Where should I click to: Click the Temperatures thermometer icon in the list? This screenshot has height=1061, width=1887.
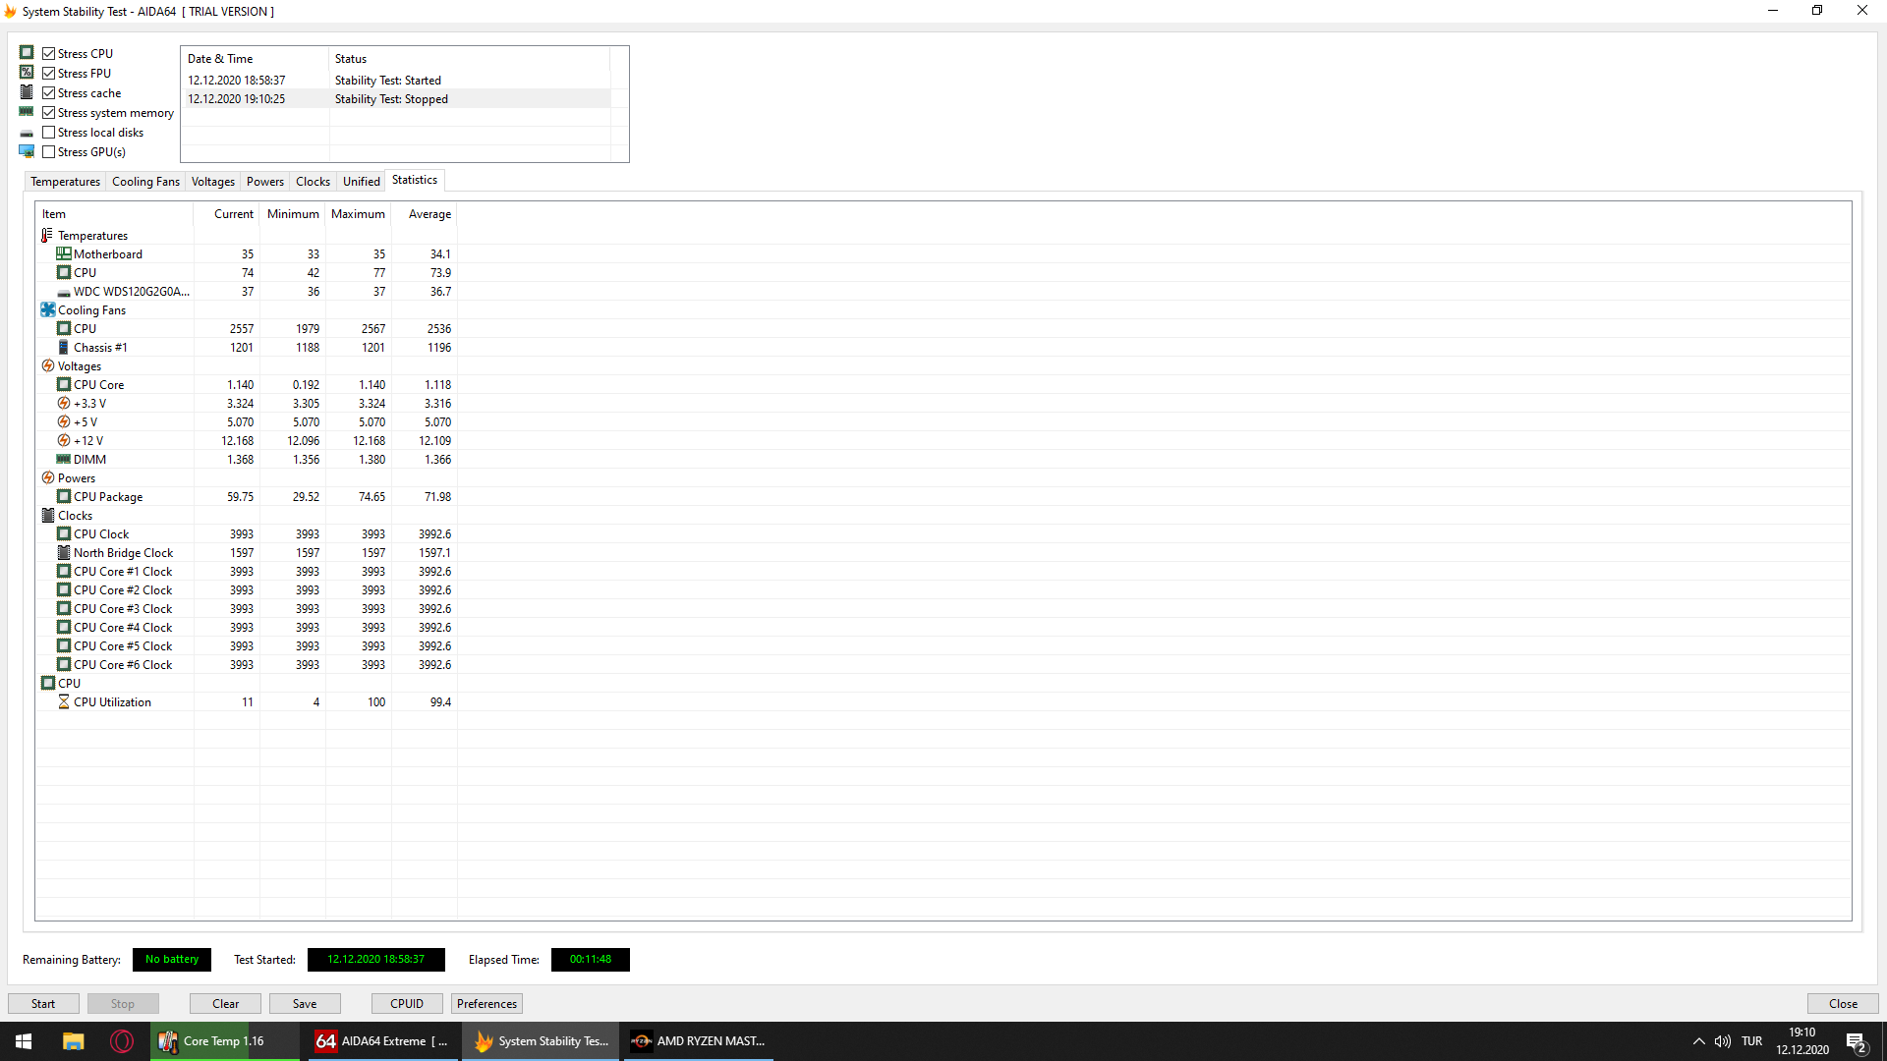47,236
